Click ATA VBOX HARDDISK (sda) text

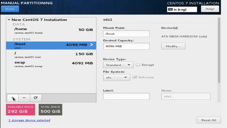point(184,36)
